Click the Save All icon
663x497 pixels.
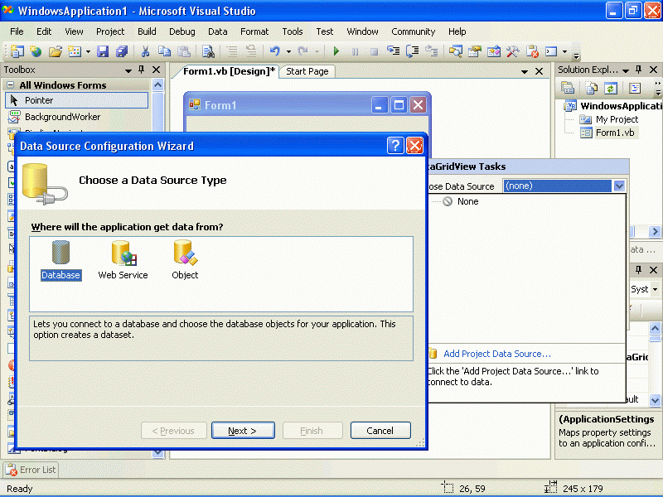pyautogui.click(x=122, y=51)
